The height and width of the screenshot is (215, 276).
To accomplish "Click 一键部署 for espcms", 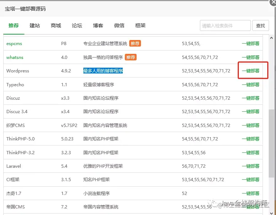I will [x=251, y=44].
